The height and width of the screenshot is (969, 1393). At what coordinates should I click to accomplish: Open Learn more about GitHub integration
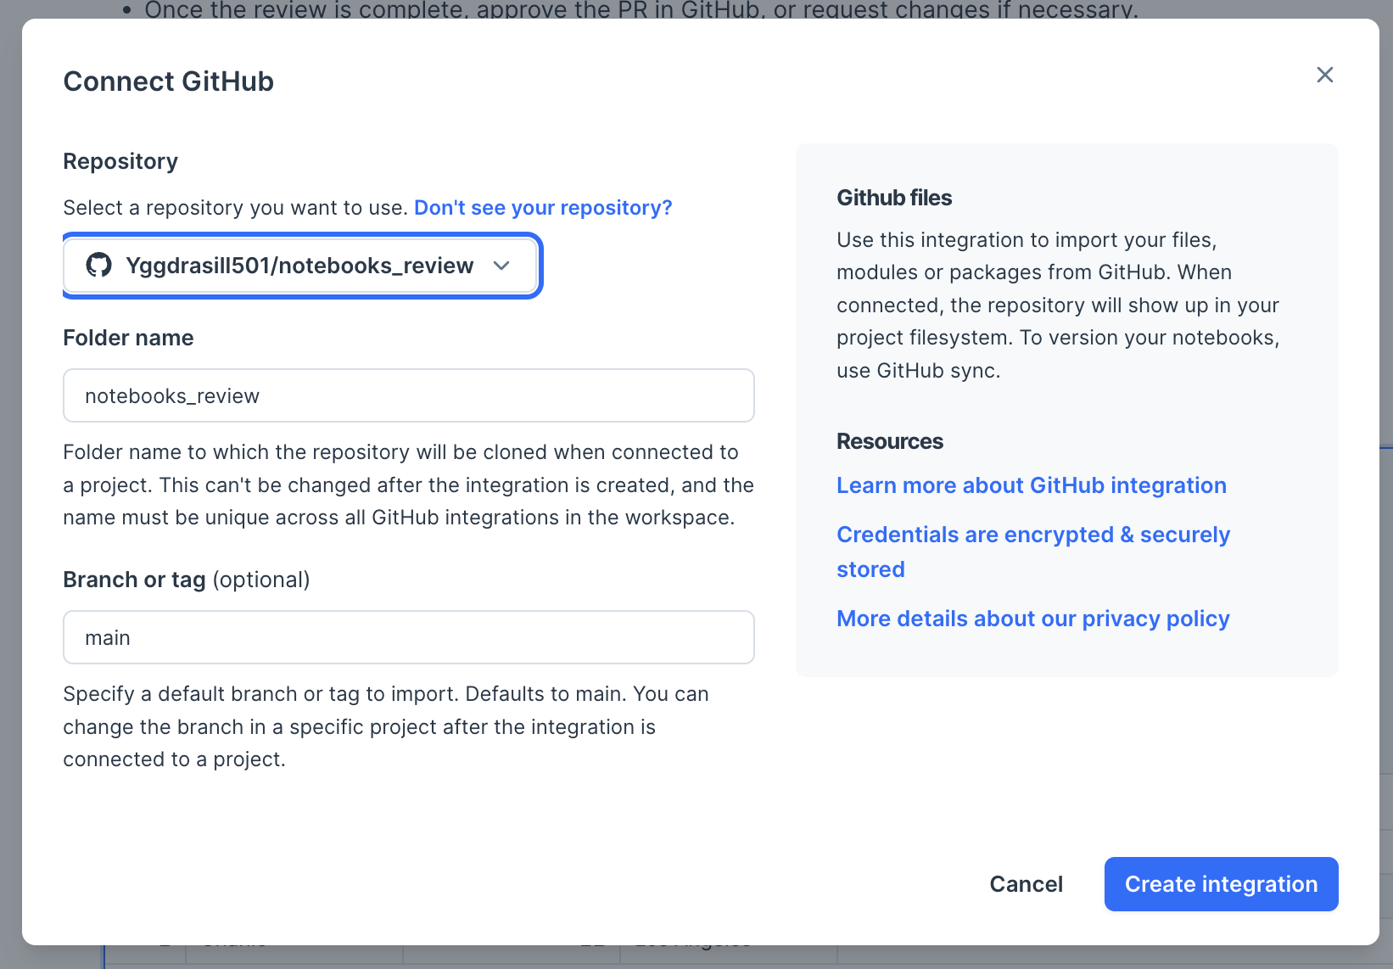pyautogui.click(x=1032, y=485)
